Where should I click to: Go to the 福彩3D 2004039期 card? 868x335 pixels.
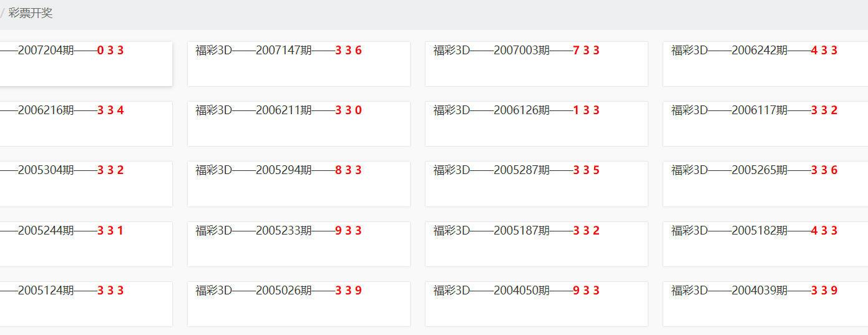(x=765, y=304)
